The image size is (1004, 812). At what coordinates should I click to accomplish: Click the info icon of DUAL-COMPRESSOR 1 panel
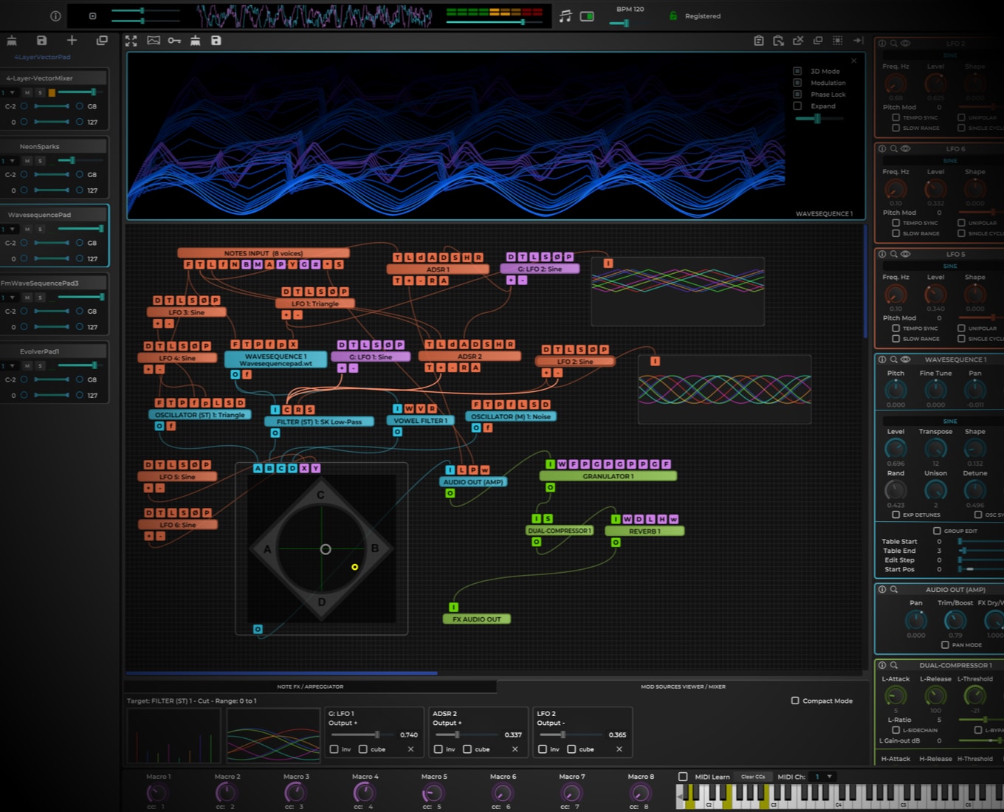[882, 665]
